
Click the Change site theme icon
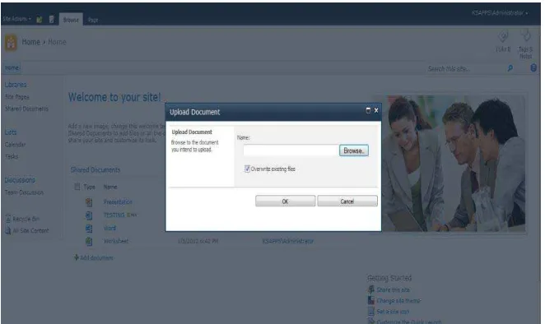pyautogui.click(x=370, y=300)
